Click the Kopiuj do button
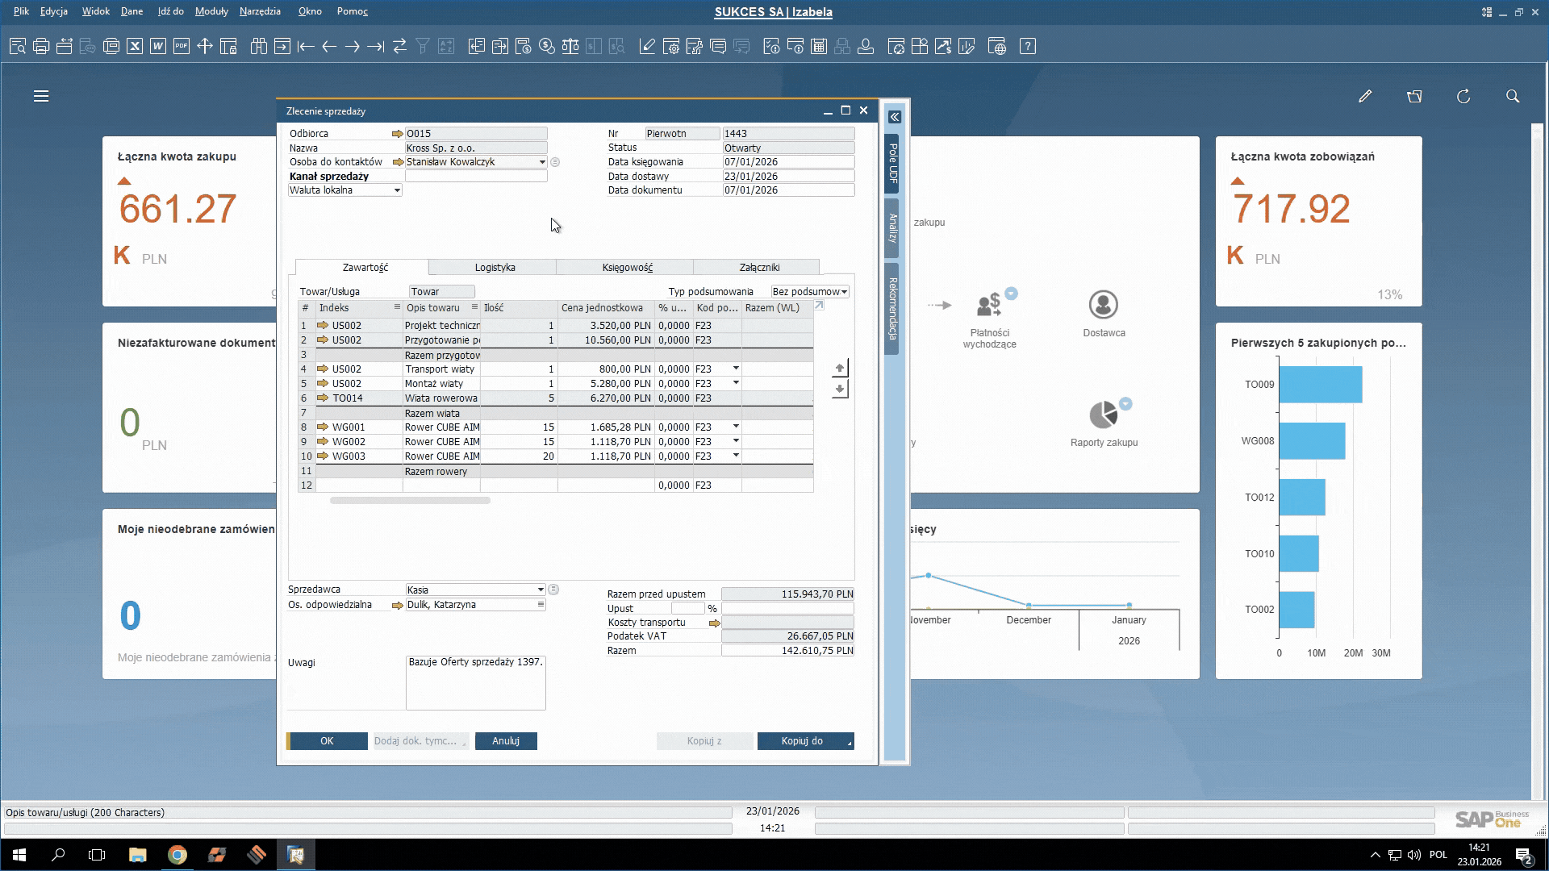Viewport: 1549px width, 871px height. pyautogui.click(x=802, y=741)
